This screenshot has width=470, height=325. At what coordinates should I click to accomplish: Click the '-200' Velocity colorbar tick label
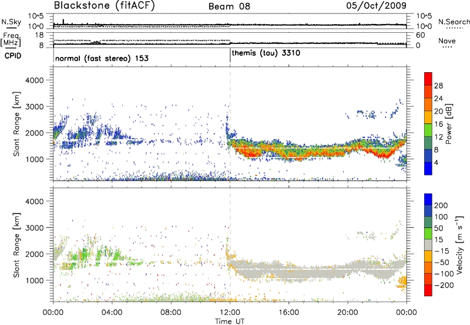point(444,285)
